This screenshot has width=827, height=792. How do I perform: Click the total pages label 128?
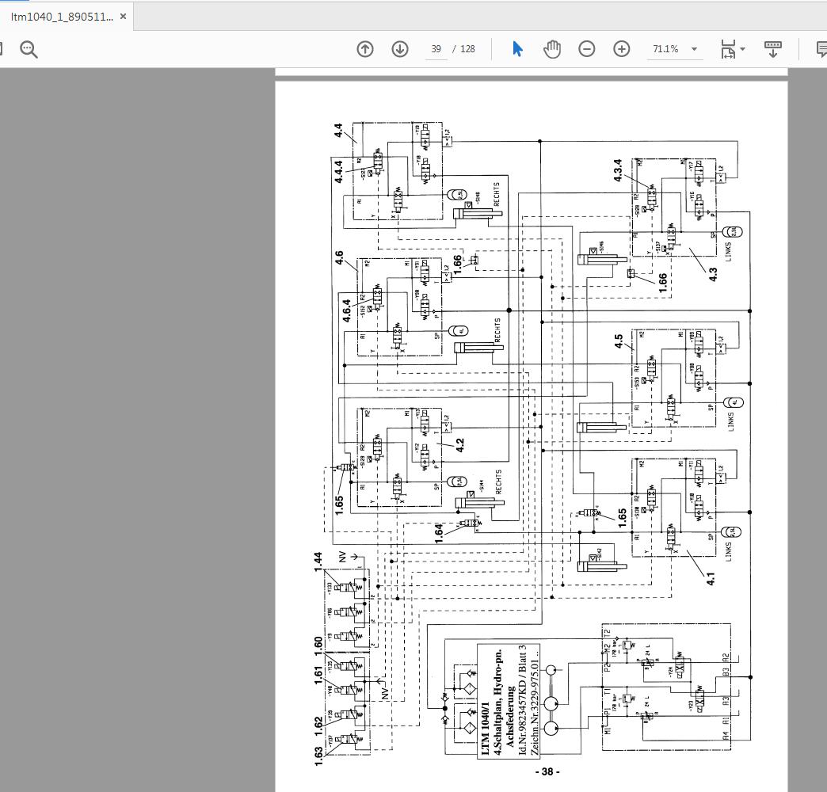(467, 49)
